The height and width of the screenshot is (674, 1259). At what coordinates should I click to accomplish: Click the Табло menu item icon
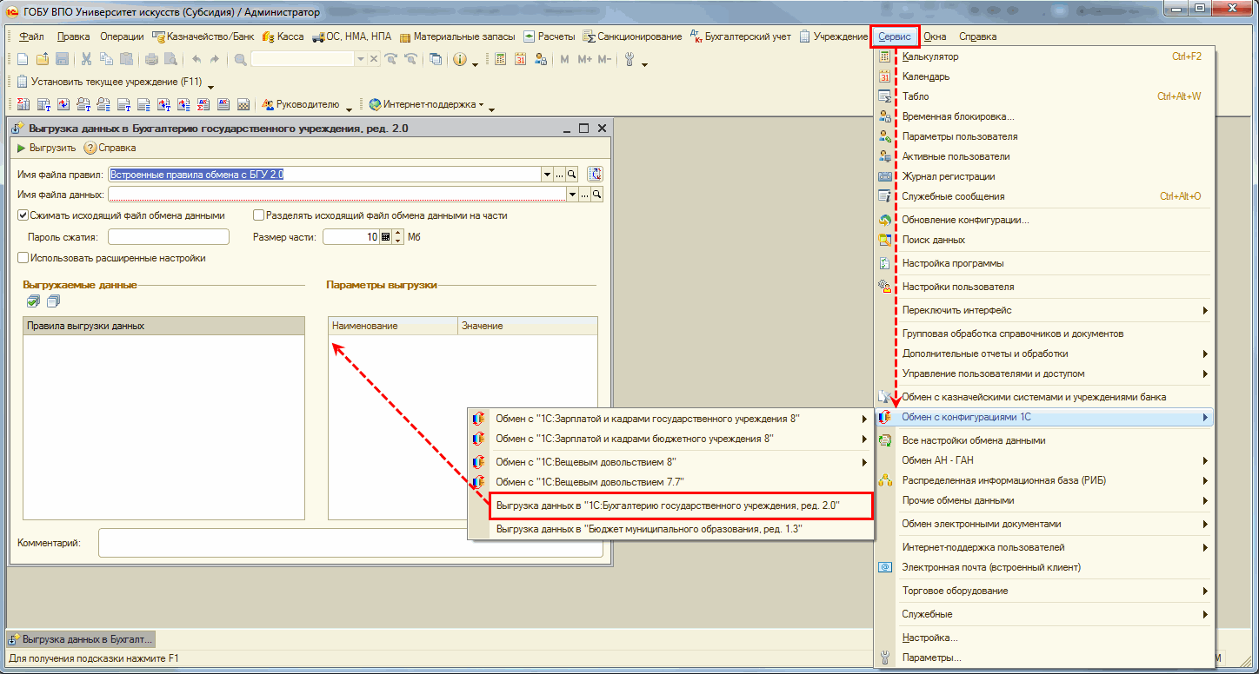click(885, 96)
